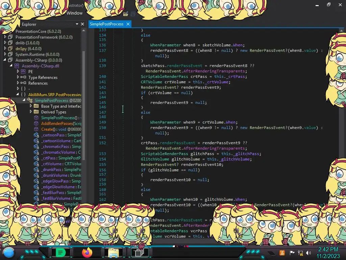Screen dimensions: 346x260
Task: Open File Explorer from the taskbar
Action: [x=114, y=253]
